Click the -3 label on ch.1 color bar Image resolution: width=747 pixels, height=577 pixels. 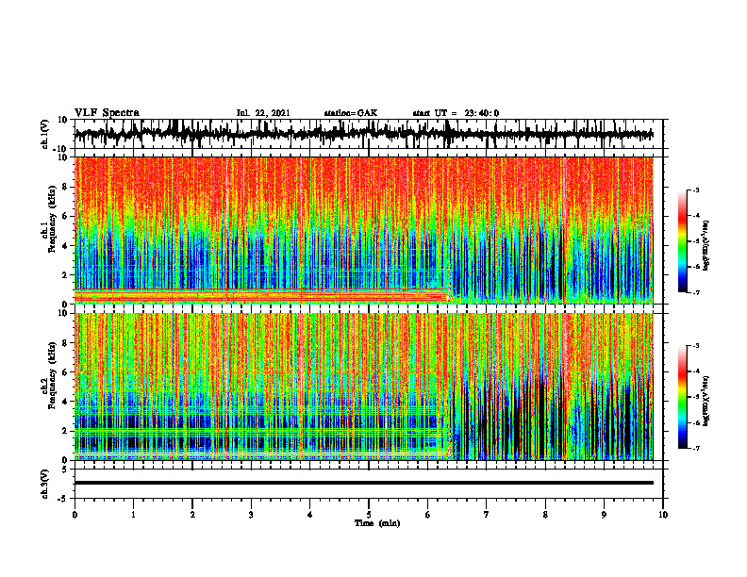point(696,190)
